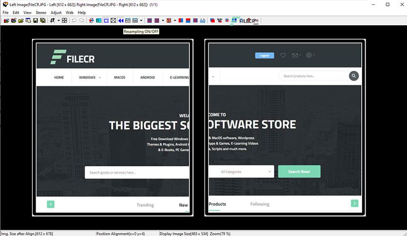Click the second folder icon for opening left/right images
The width and height of the screenshot is (407, 236).
click(14, 20)
